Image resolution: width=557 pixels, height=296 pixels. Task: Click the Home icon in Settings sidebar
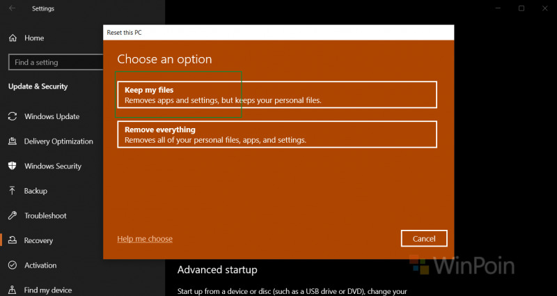(x=13, y=38)
